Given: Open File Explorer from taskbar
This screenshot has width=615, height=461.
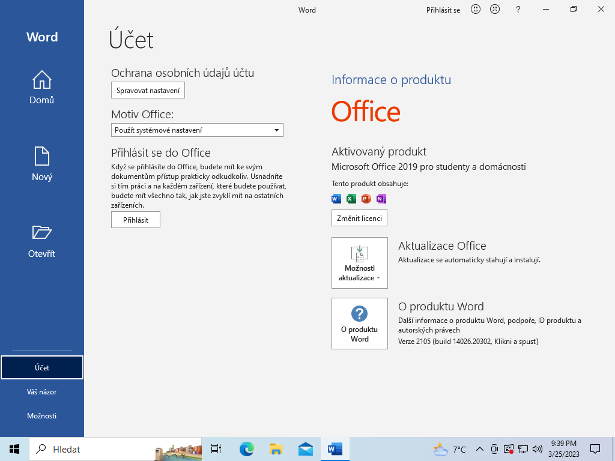Looking at the screenshot, I should (276, 449).
